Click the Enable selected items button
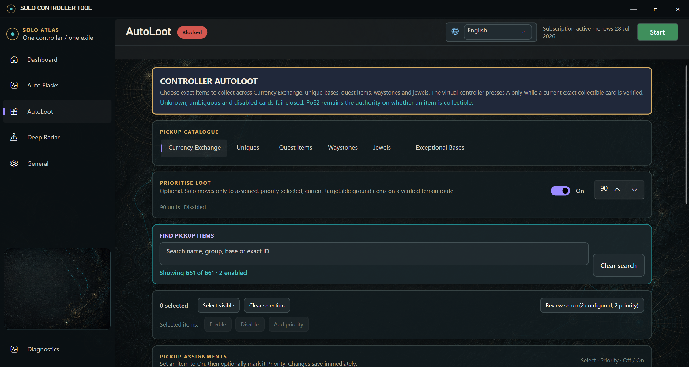This screenshot has height=367, width=689. (x=218, y=324)
